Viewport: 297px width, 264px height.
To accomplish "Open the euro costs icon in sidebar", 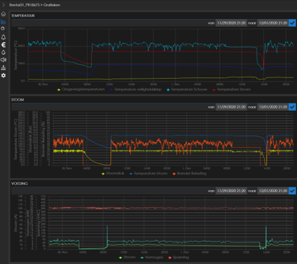I will point(4,45).
